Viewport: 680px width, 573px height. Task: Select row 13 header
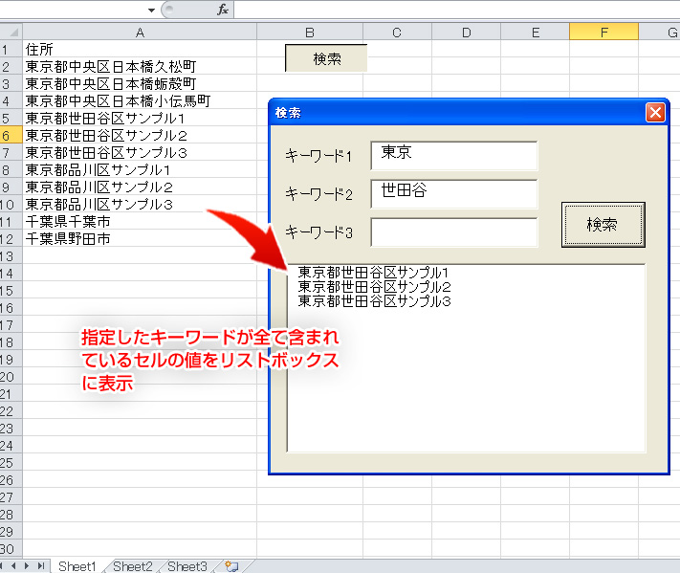(11, 256)
